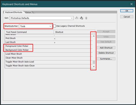
Task: Select the Keyboard Shortcuts tab
Action: pos(13,12)
